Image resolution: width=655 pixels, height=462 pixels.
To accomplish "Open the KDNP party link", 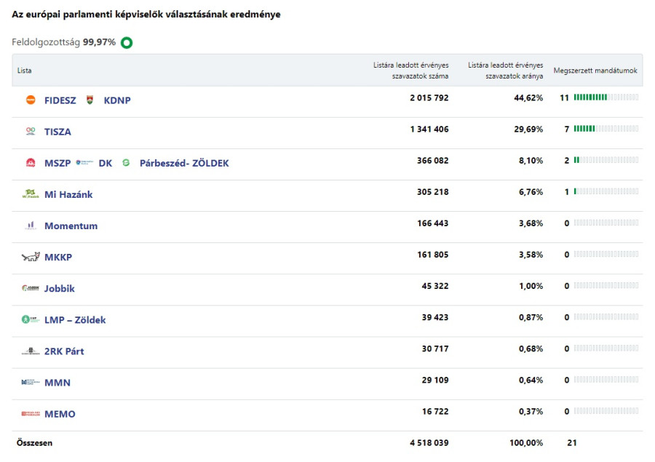I will click(117, 100).
